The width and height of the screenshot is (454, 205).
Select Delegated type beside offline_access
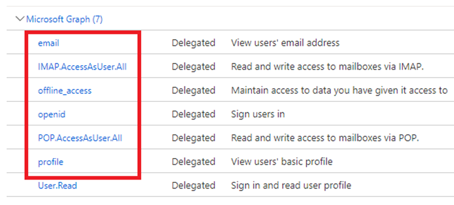click(194, 91)
